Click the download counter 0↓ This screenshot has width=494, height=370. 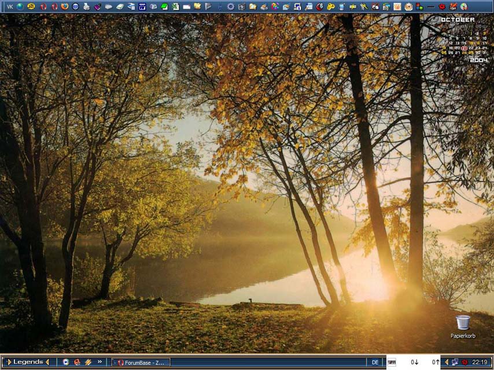[414, 362]
